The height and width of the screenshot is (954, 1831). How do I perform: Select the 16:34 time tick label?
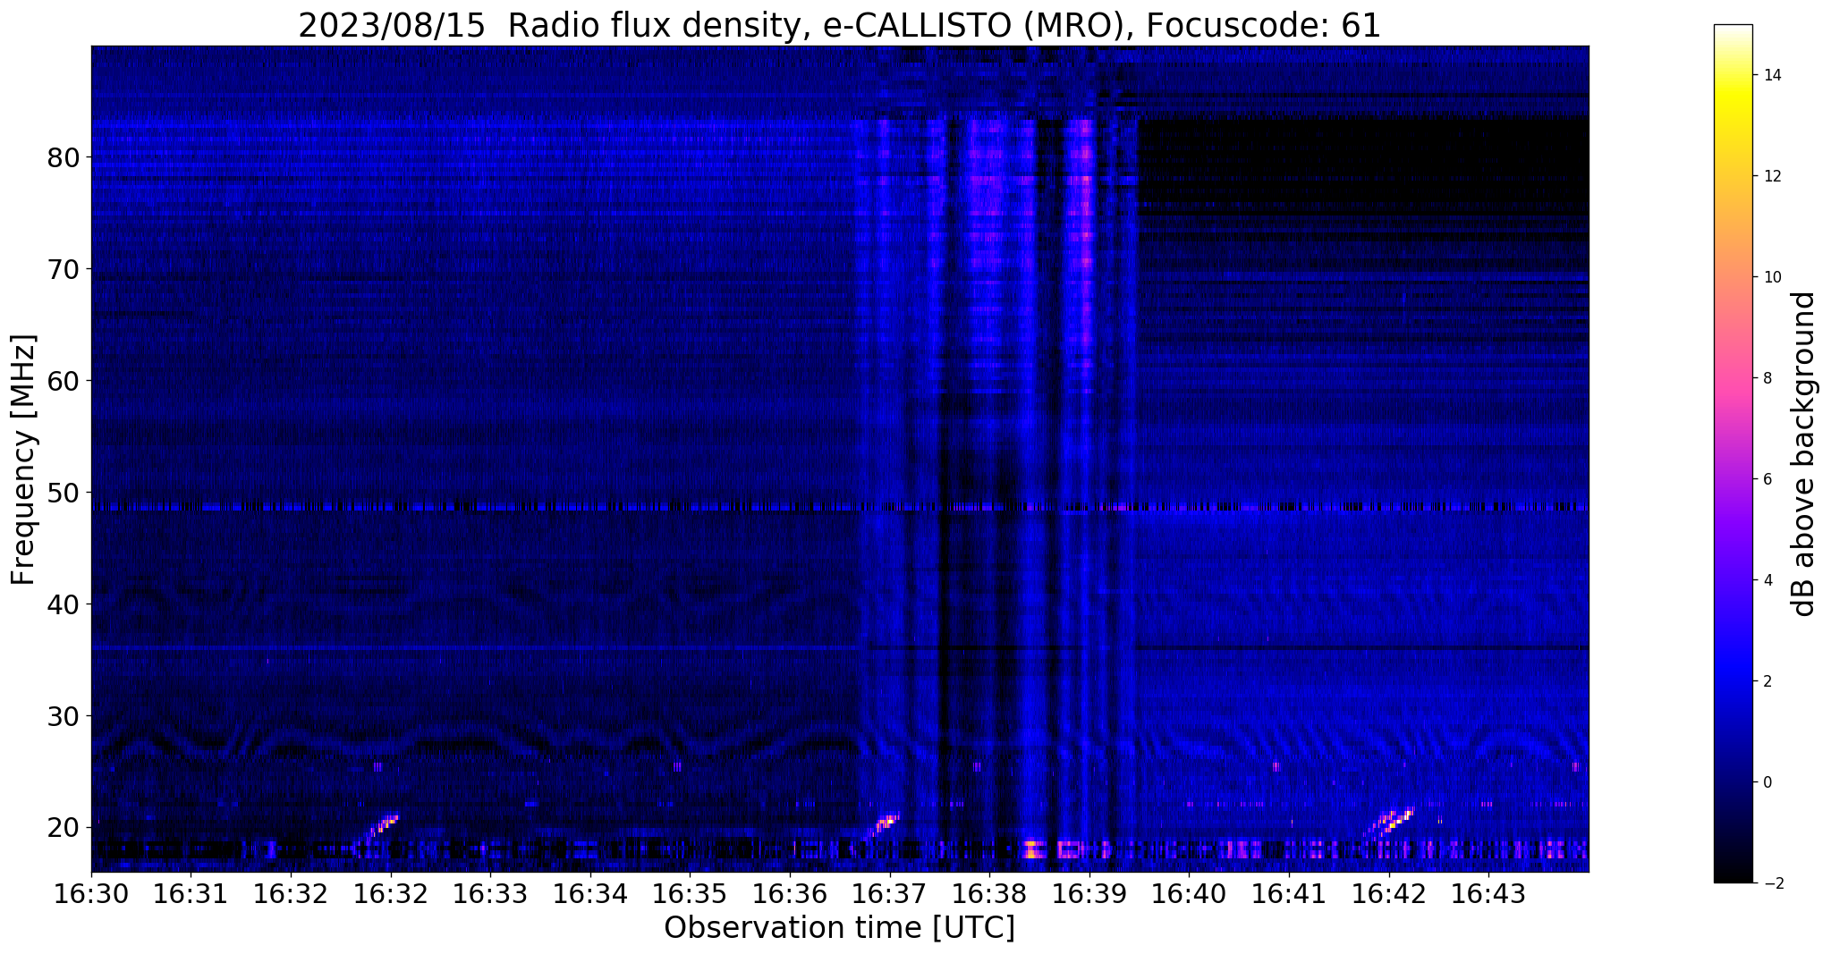tap(590, 894)
